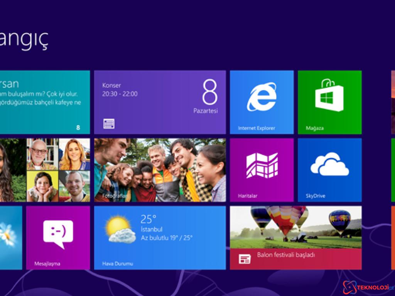The height and width of the screenshot is (296, 395).
Task: Click the İstanbul weather forecast text
Action: click(x=166, y=233)
